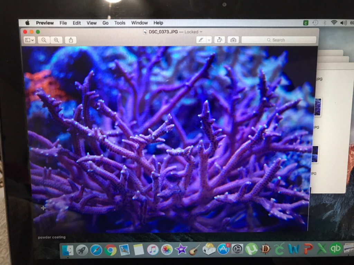Viewport: 354px width, 265px height.
Task: Show the Markup Toolbar toolbox icon
Action: pyautogui.click(x=233, y=40)
